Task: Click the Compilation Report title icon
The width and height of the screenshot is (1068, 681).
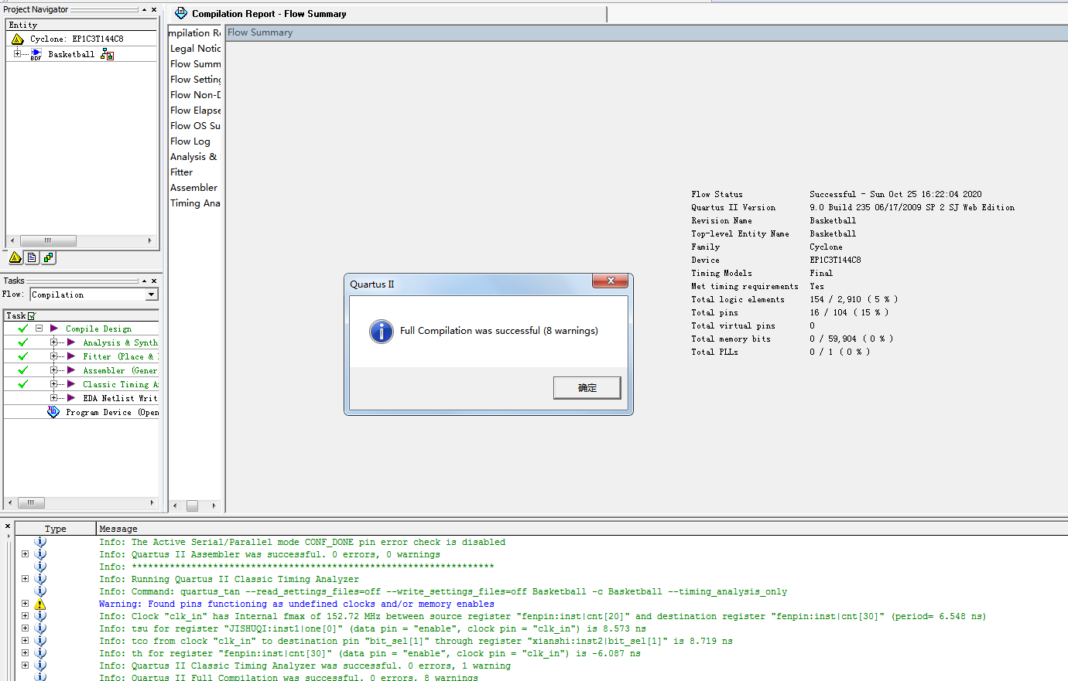Action: click(181, 13)
